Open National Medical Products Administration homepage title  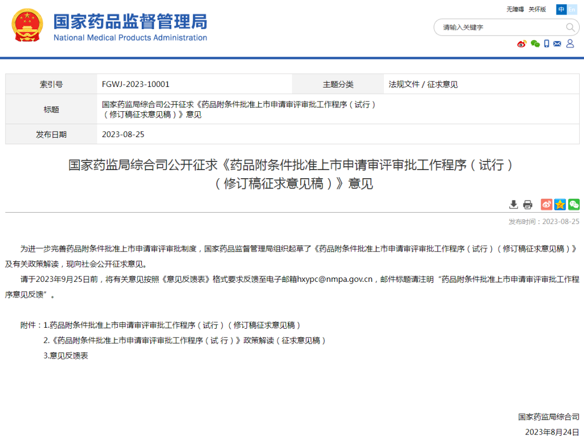pyautogui.click(x=130, y=27)
